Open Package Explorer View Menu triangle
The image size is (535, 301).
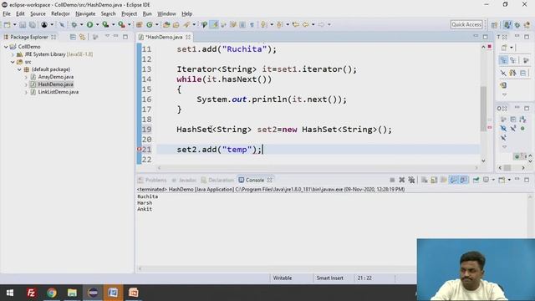pos(107,36)
